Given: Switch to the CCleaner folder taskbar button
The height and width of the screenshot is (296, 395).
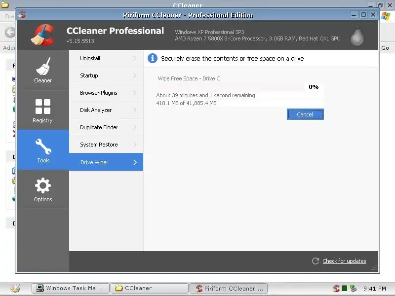Looking at the screenshot, I should [150, 288].
